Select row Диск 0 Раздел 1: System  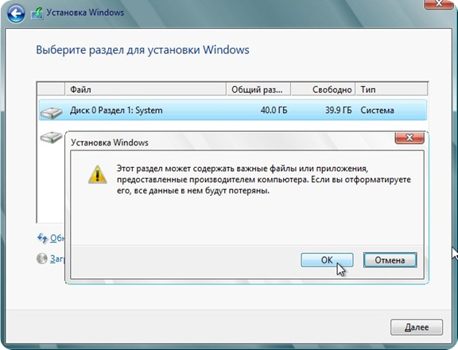[x=233, y=110]
